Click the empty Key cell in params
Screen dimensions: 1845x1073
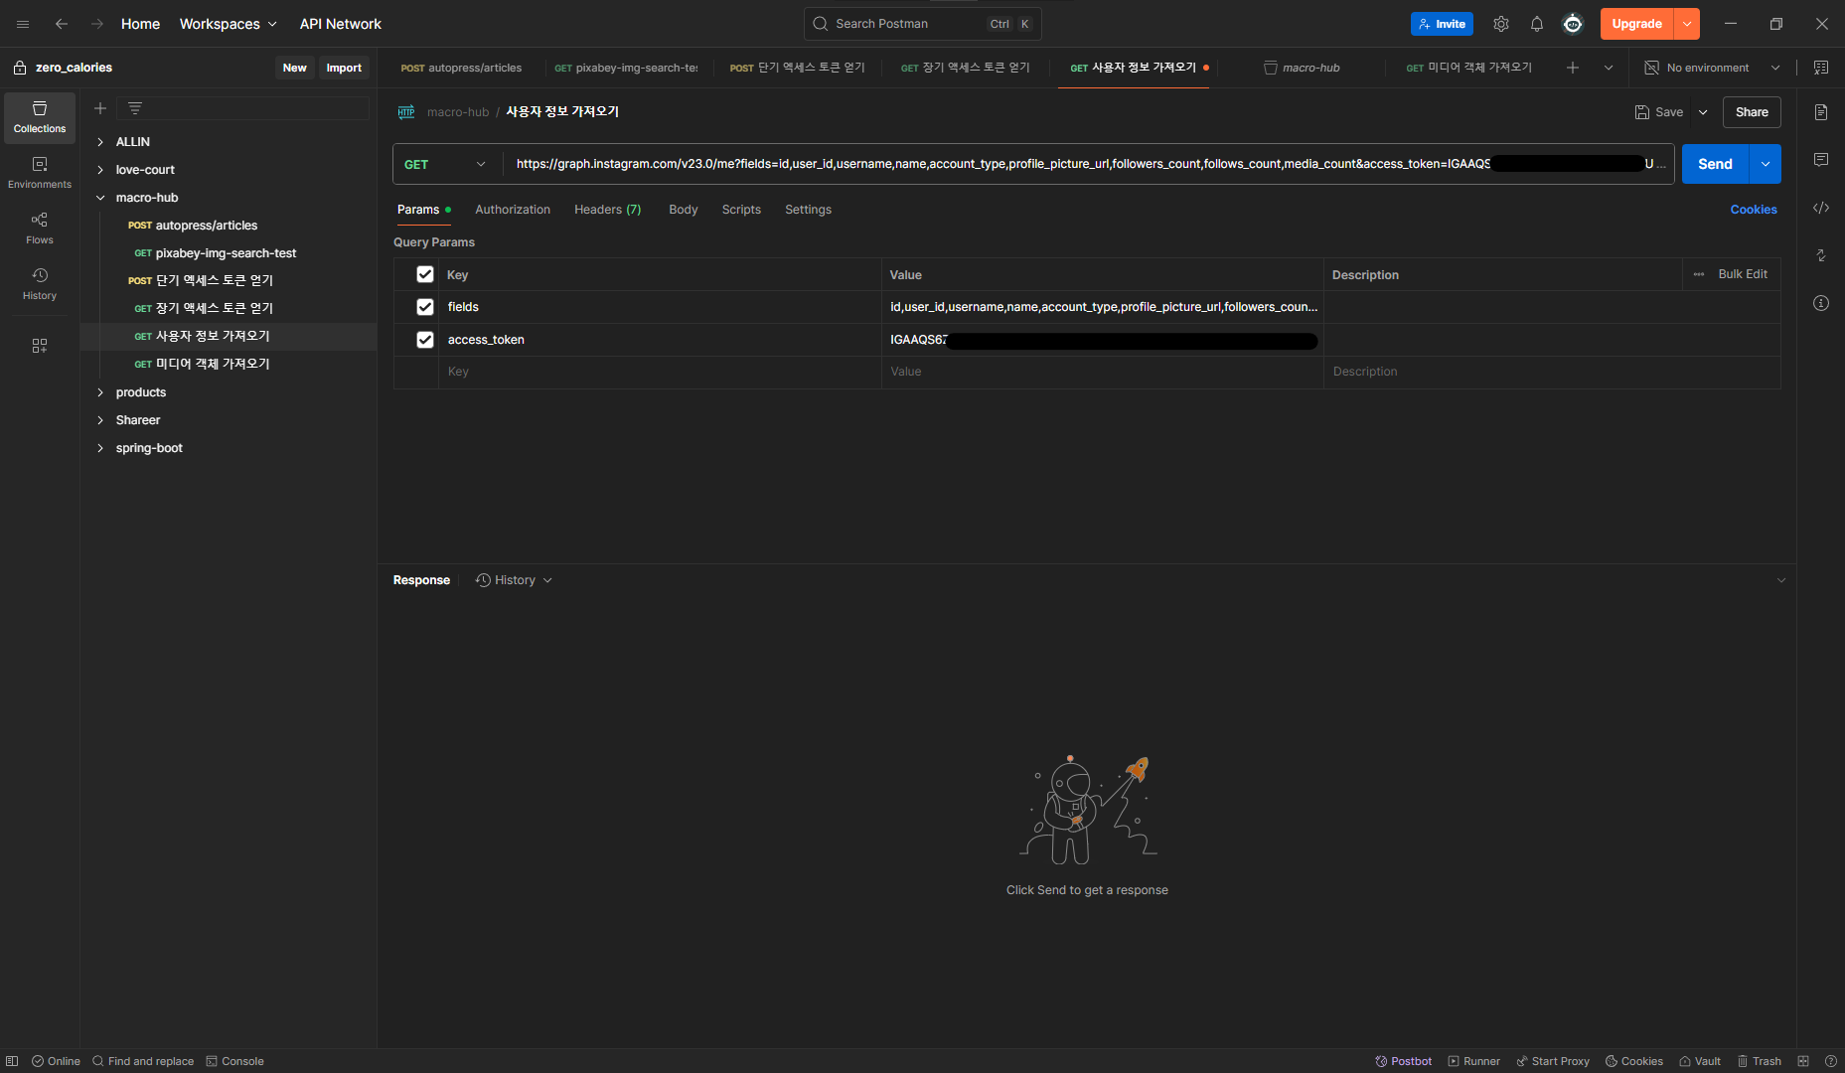click(x=660, y=372)
